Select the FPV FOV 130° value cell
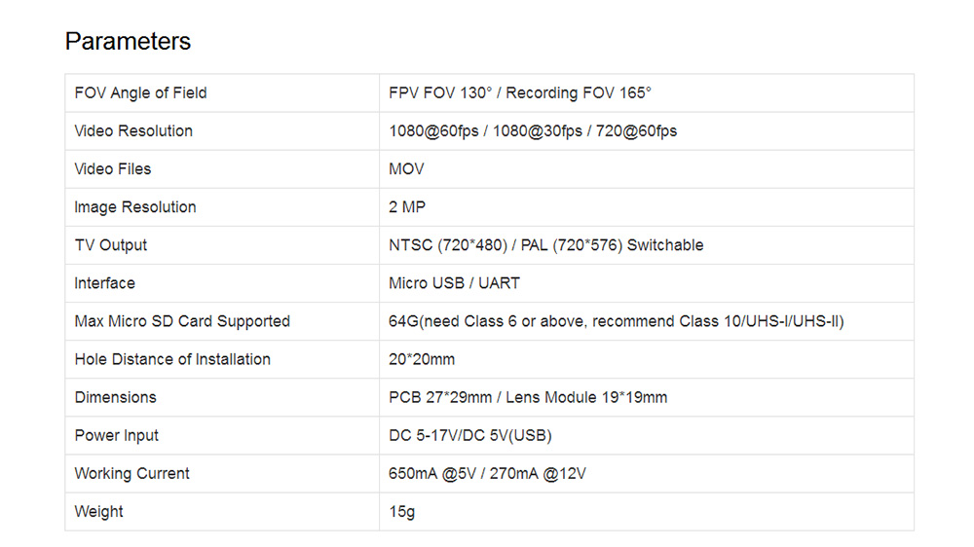 519,93
